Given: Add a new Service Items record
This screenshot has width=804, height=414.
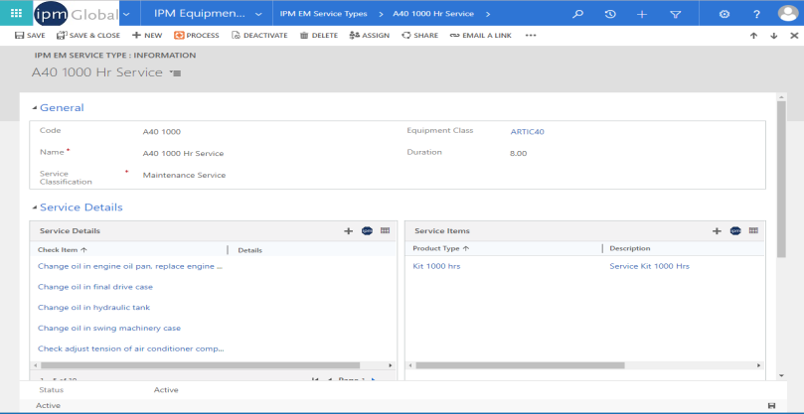Looking at the screenshot, I should 717,231.
